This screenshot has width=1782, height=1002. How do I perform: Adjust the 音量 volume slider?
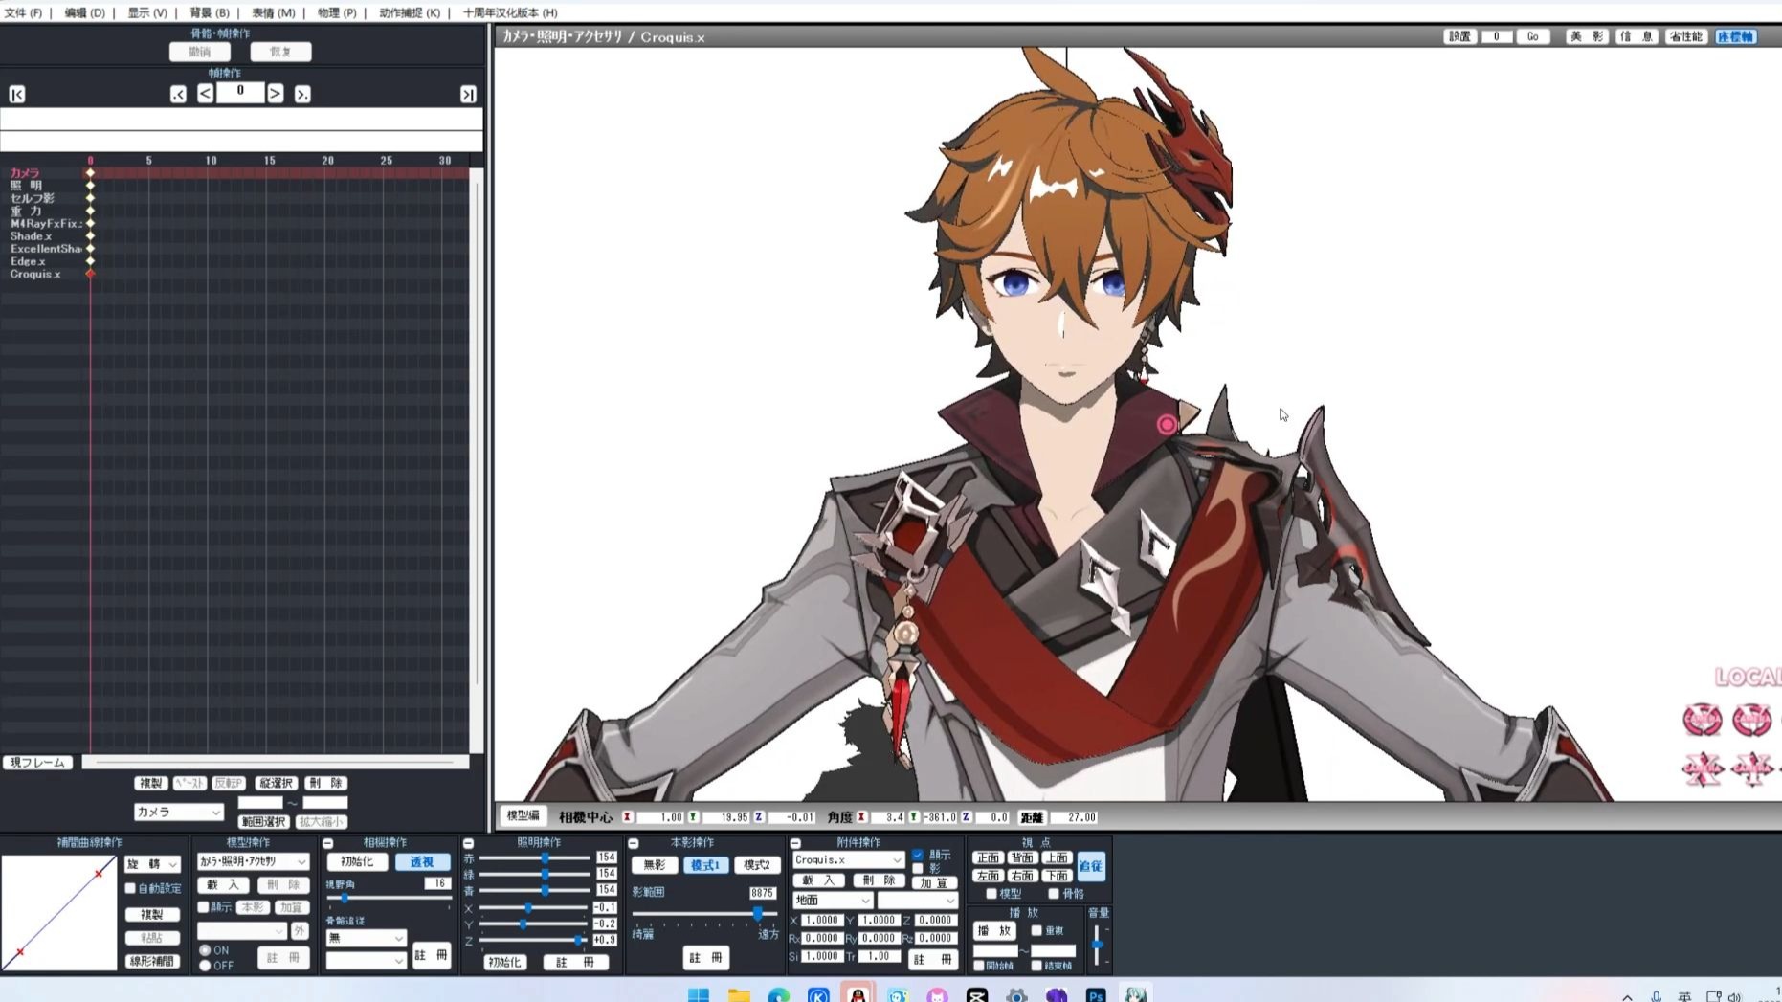click(x=1097, y=945)
